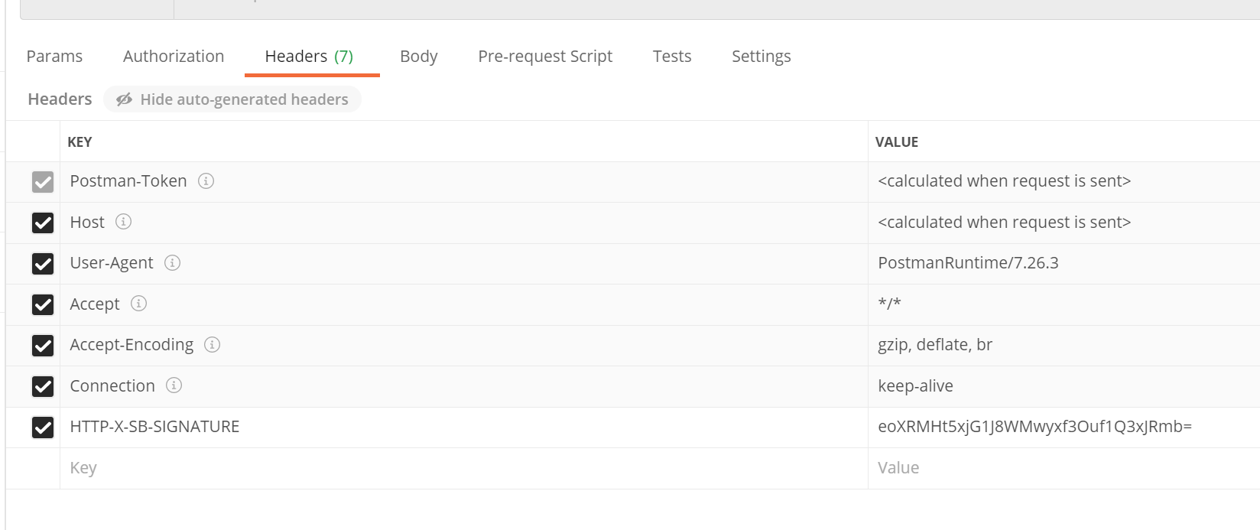The image size is (1260, 530).
Task: Toggle the Accept-Encoding header checkbox
Action: [x=43, y=346]
